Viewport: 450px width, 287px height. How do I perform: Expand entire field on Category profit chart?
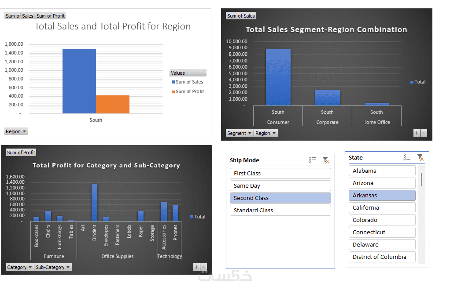point(196,267)
